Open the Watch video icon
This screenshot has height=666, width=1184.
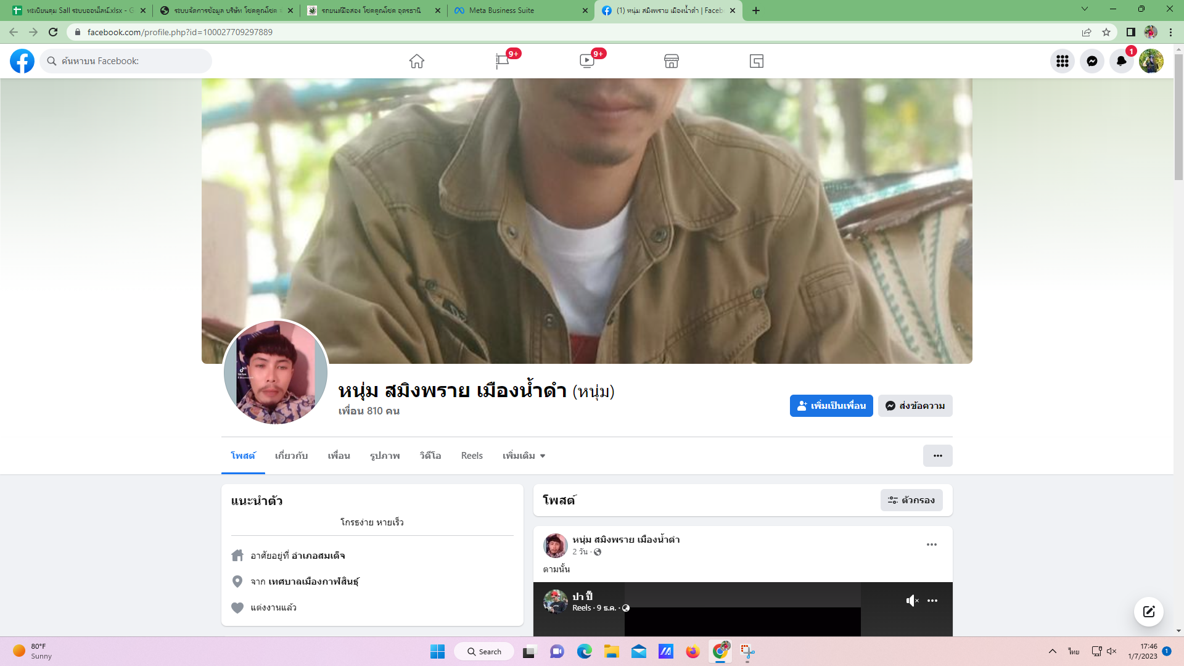pos(586,61)
